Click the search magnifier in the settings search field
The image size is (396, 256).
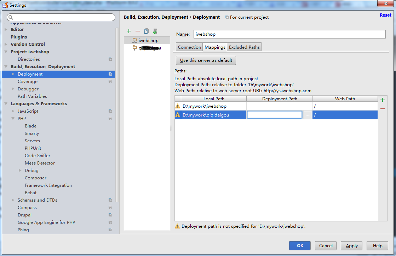click(x=11, y=17)
